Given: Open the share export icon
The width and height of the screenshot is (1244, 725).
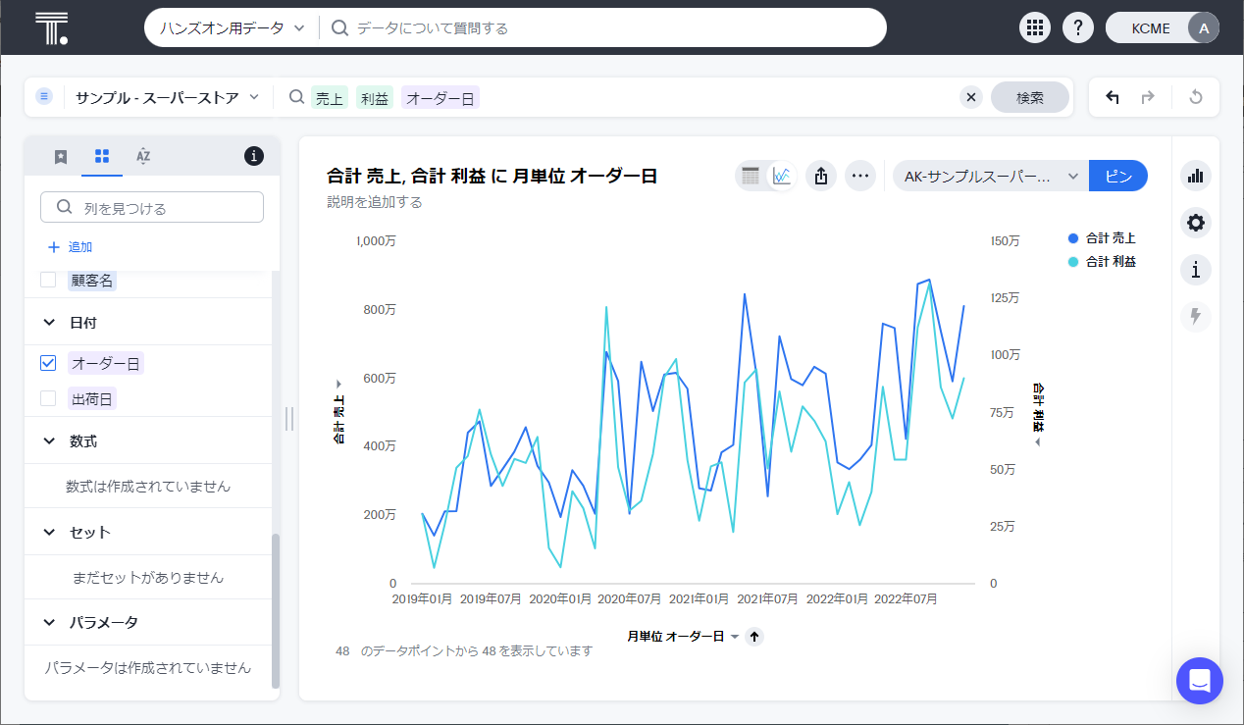Looking at the screenshot, I should 821,177.
